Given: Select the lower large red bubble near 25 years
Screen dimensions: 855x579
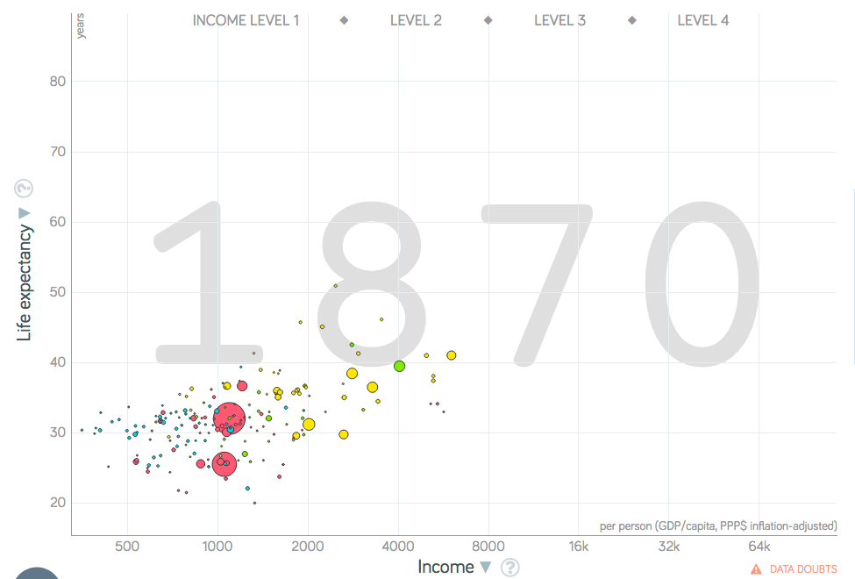Looking at the screenshot, I should 224,462.
